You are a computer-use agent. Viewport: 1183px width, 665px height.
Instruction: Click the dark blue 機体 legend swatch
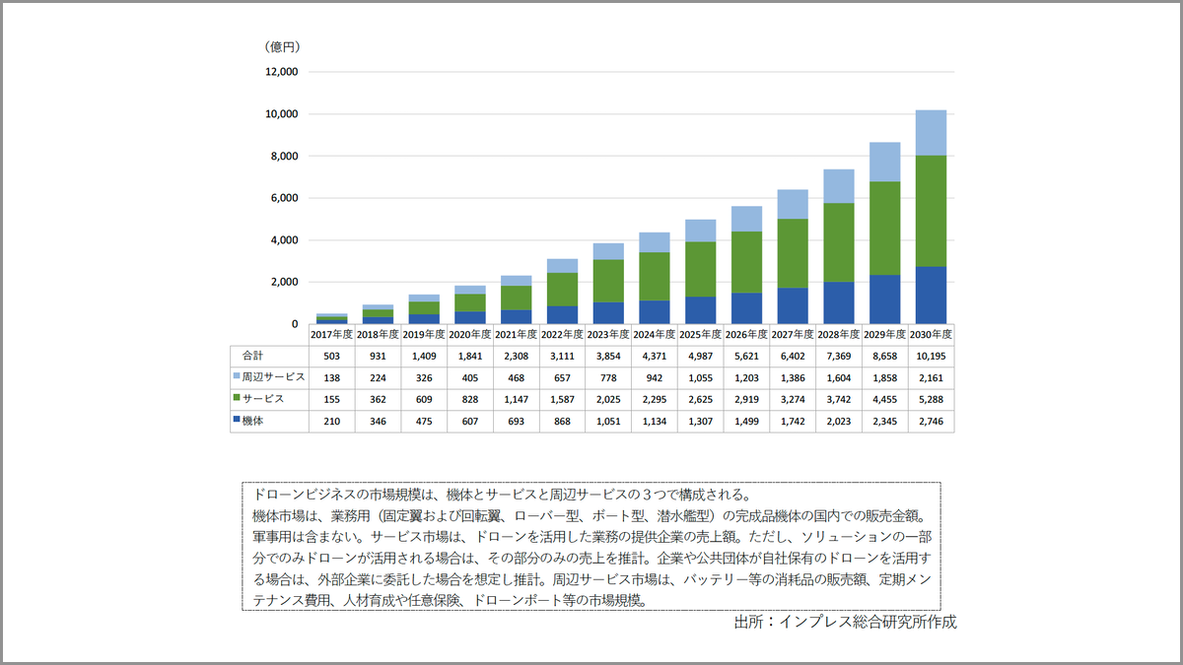[x=236, y=420]
